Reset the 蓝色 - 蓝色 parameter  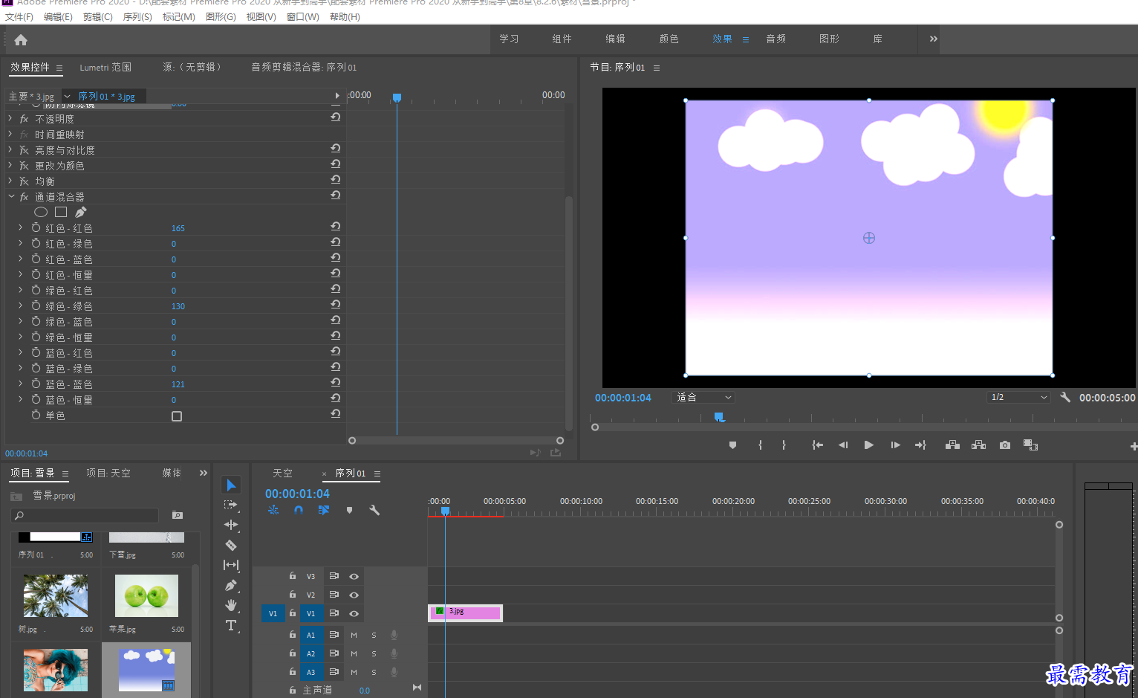336,383
